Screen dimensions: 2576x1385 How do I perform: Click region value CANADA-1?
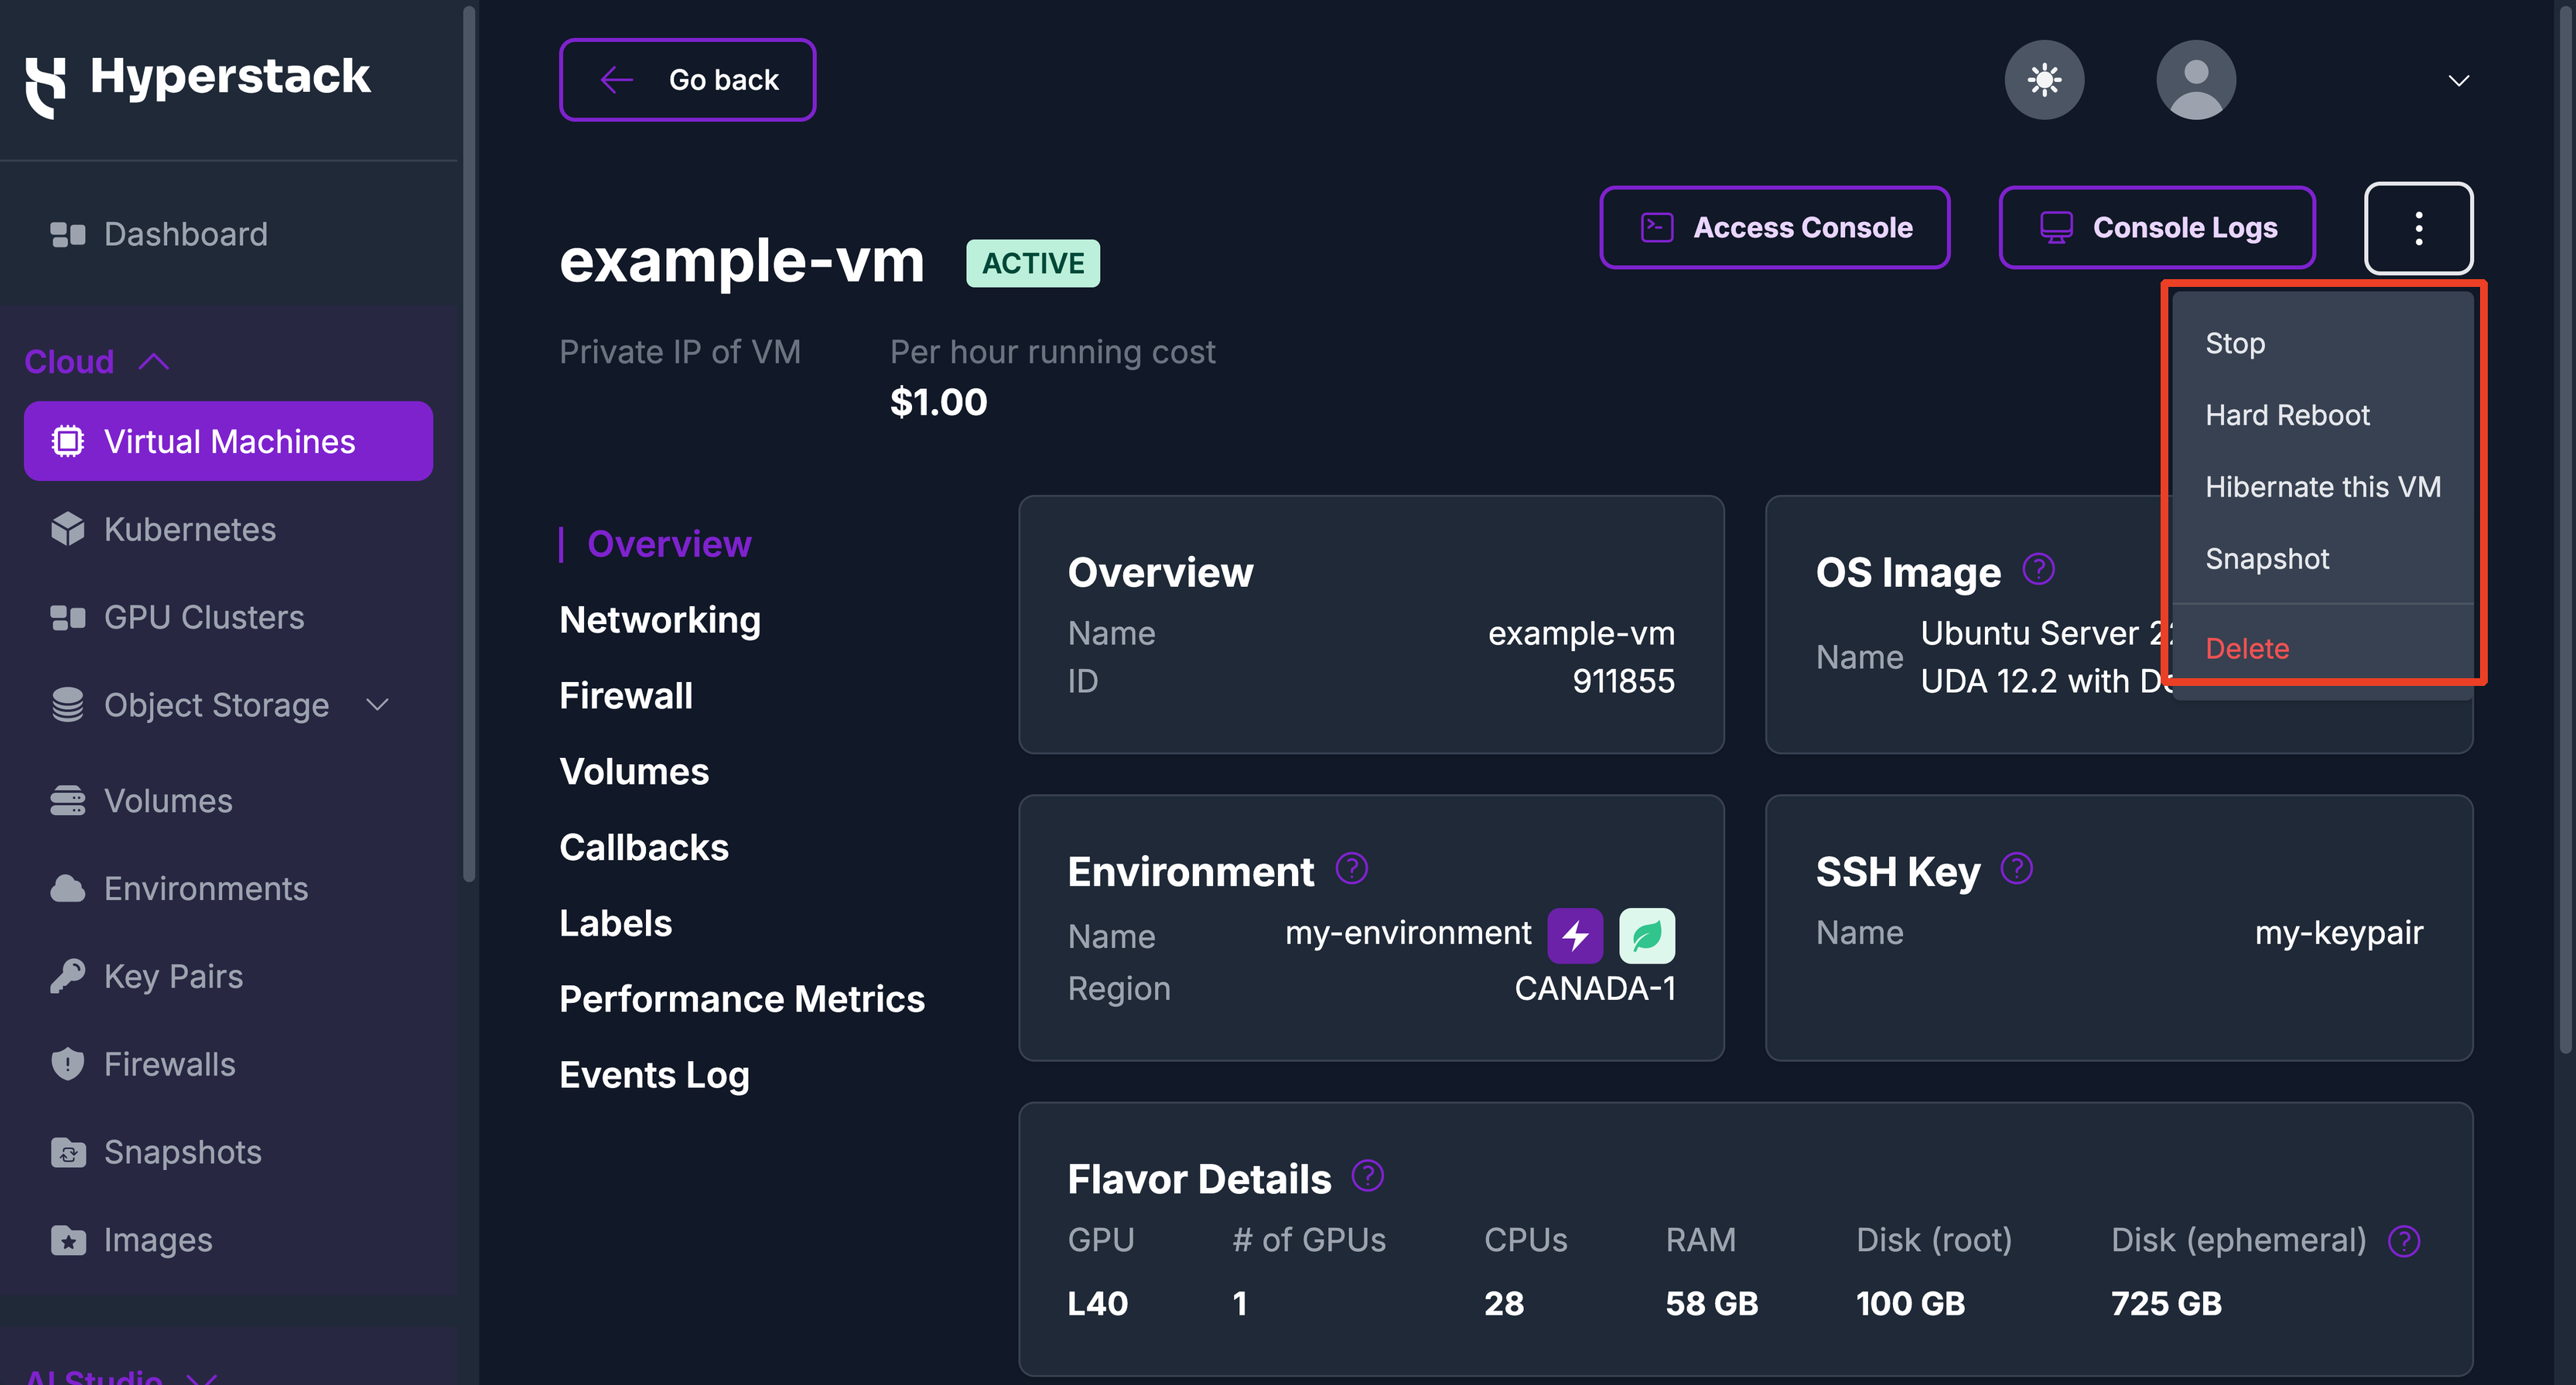pos(1594,988)
